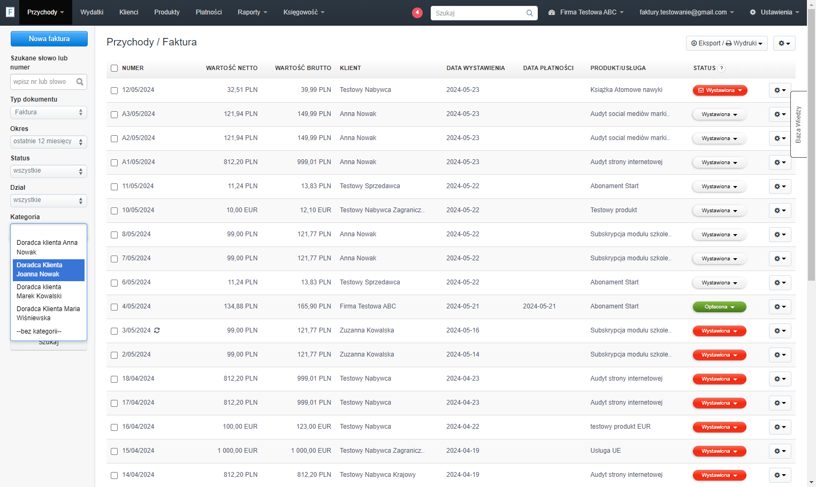This screenshot has width=816, height=487.
Task: Open the Ustawienia settings menu
Action: click(x=775, y=12)
